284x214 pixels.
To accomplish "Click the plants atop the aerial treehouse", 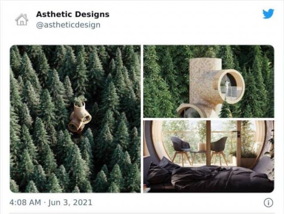I will [80, 101].
